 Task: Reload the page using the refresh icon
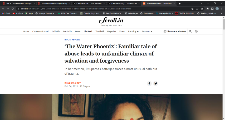pos(13,9)
